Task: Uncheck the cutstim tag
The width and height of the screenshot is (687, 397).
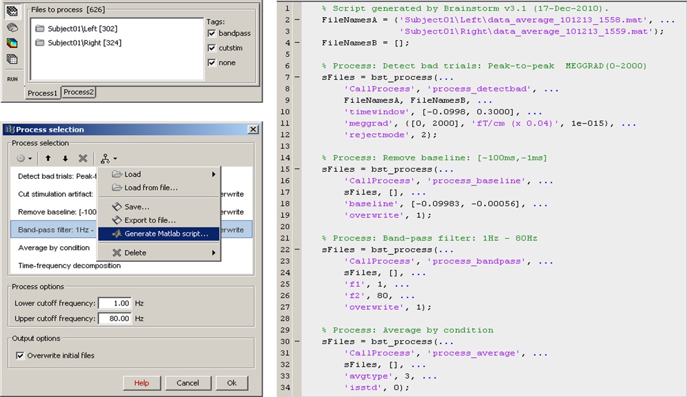Action: 212,48
